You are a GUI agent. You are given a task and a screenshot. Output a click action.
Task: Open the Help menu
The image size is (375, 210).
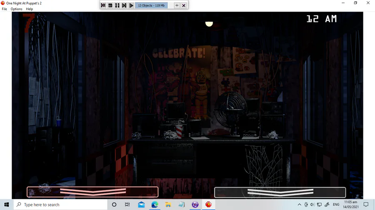[x=30, y=9]
